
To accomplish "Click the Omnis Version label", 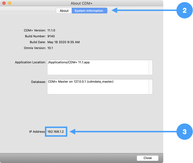I will (x=35, y=48).
